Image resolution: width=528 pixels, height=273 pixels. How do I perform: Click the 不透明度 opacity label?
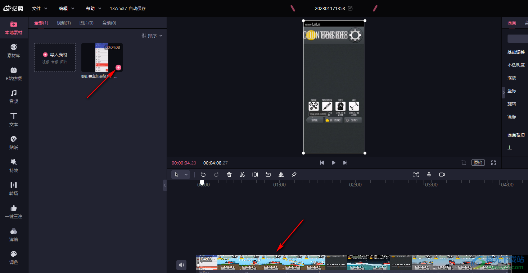(x=516, y=65)
